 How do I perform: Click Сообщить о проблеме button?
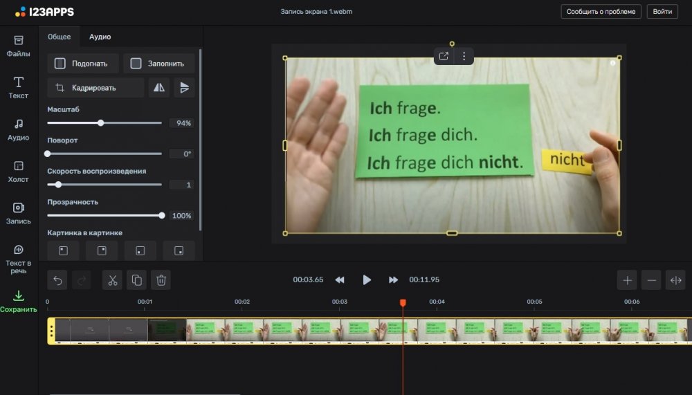pyautogui.click(x=600, y=12)
